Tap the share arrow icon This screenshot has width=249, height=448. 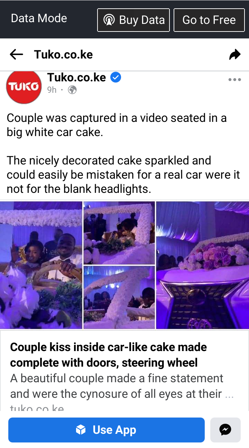(x=235, y=54)
